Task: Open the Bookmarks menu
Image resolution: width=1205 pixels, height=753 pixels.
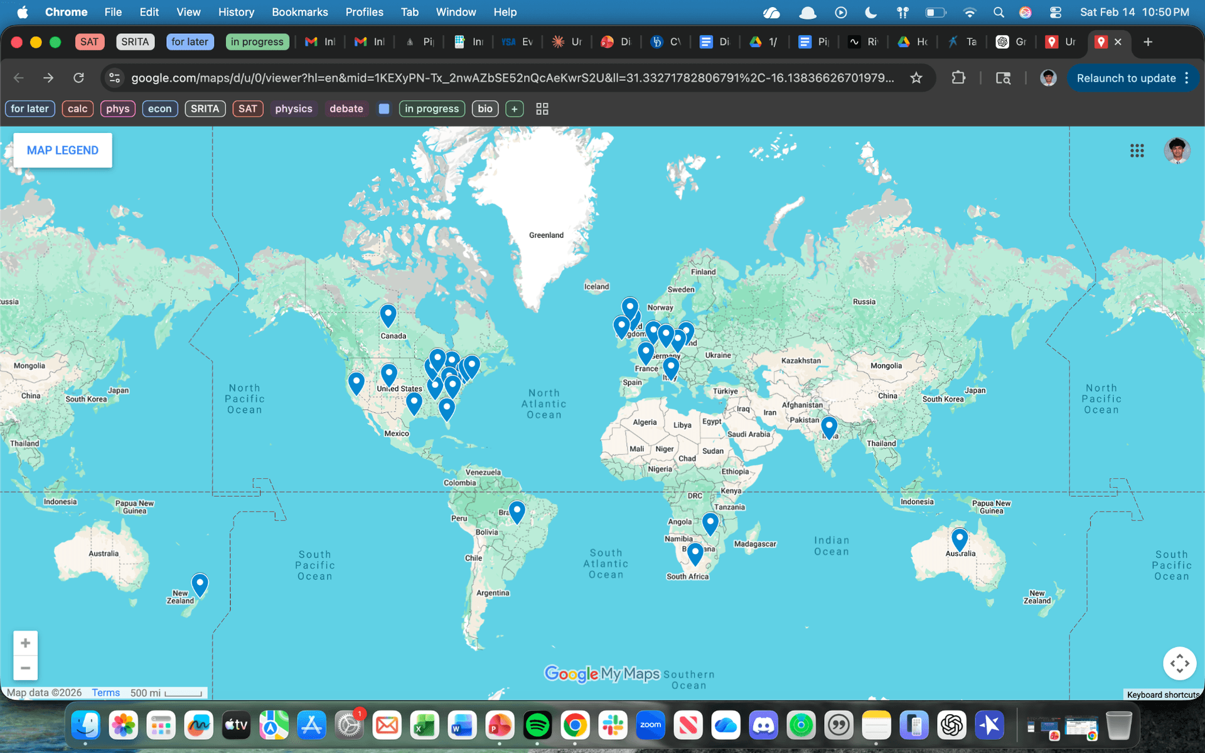Action: click(299, 12)
